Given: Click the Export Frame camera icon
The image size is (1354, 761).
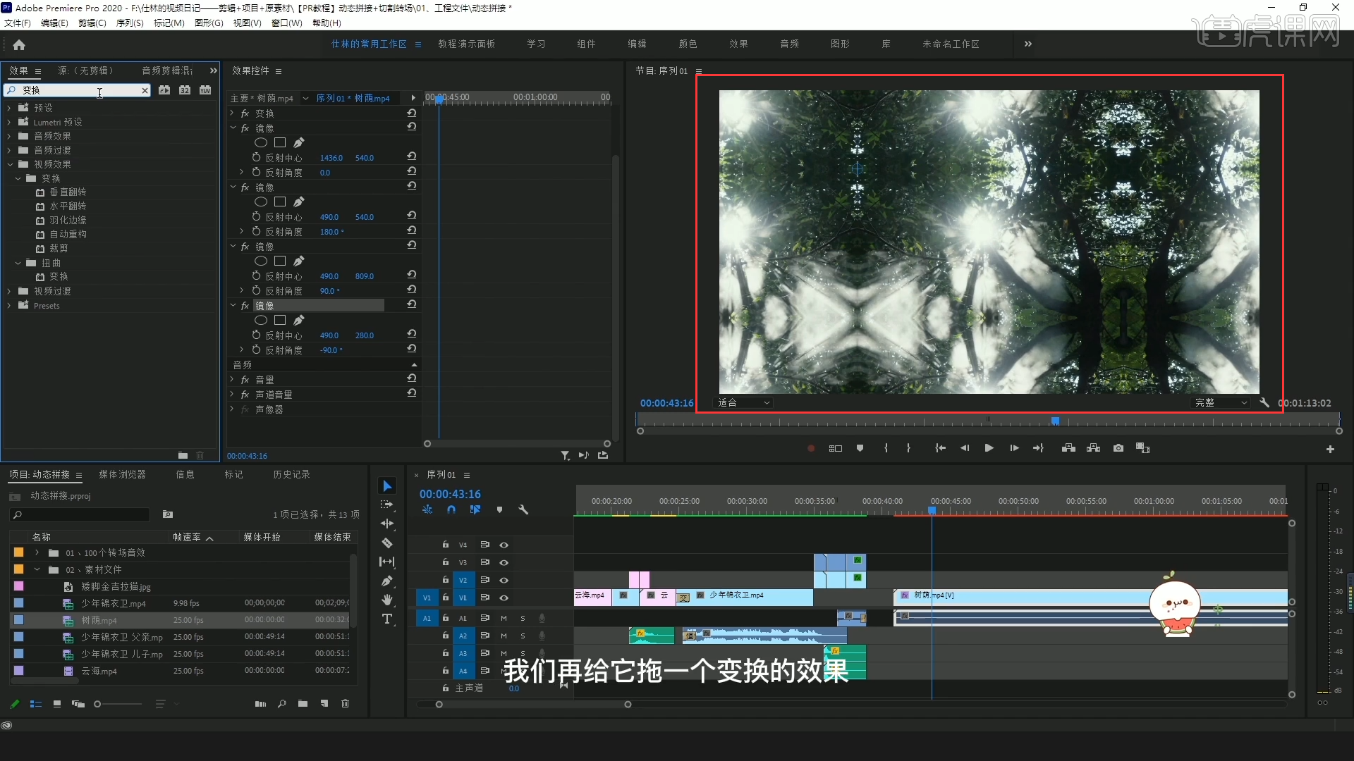Looking at the screenshot, I should point(1118,448).
